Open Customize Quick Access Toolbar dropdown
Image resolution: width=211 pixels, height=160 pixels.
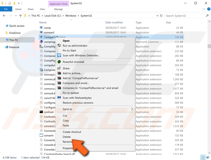[x=19, y=3]
